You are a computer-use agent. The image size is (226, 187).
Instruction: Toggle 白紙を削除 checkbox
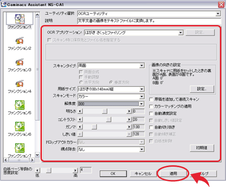pyautogui.click(x=151, y=141)
